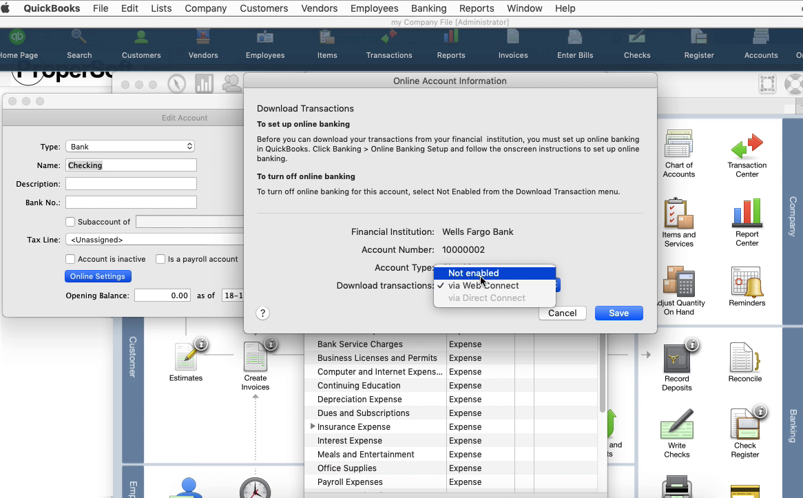Viewport: 803px width, 498px height.
Task: Open Accounts in the toolbar
Action: pos(760,45)
